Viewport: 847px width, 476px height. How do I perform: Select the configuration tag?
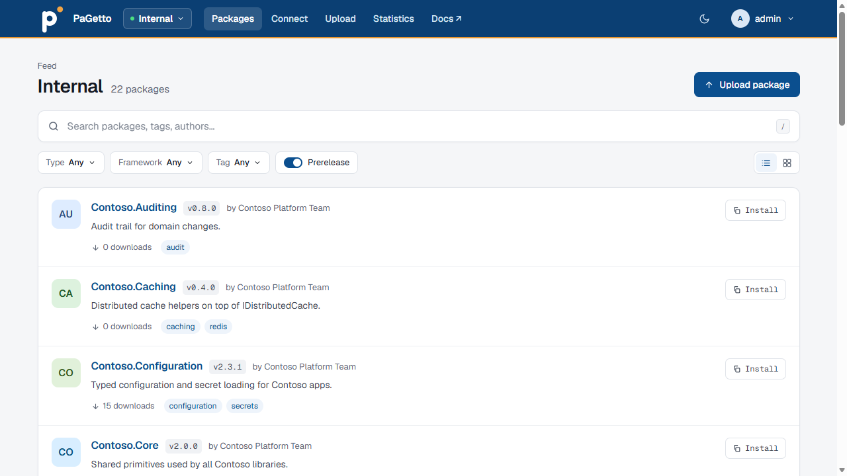point(193,406)
